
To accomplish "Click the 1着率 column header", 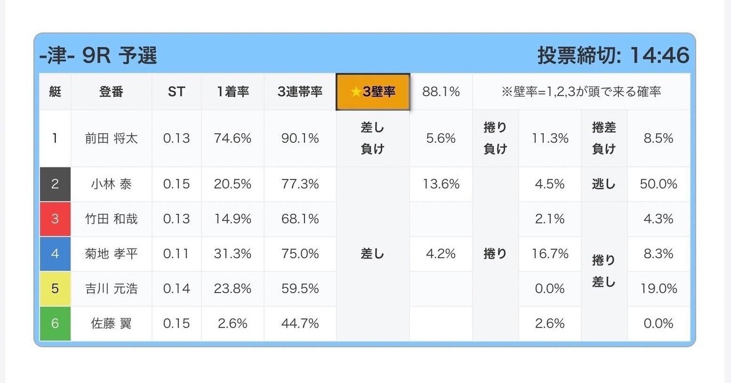I will point(232,91).
